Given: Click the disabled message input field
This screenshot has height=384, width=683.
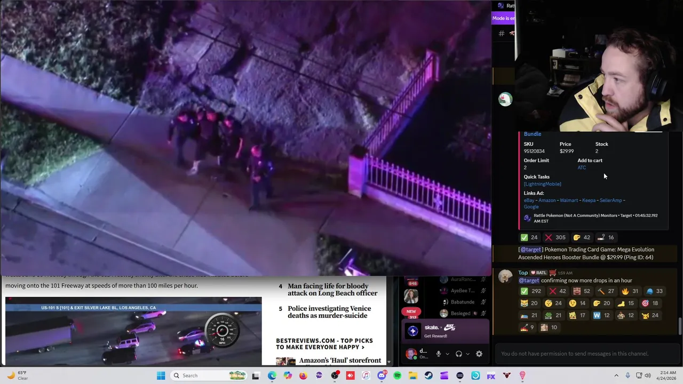Looking at the screenshot, I should (x=586, y=354).
